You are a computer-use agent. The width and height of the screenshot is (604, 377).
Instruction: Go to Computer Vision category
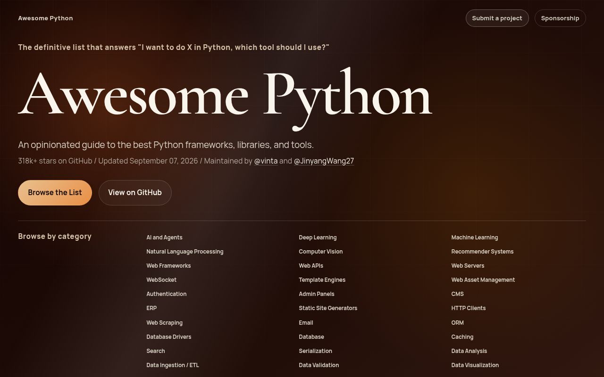321,252
